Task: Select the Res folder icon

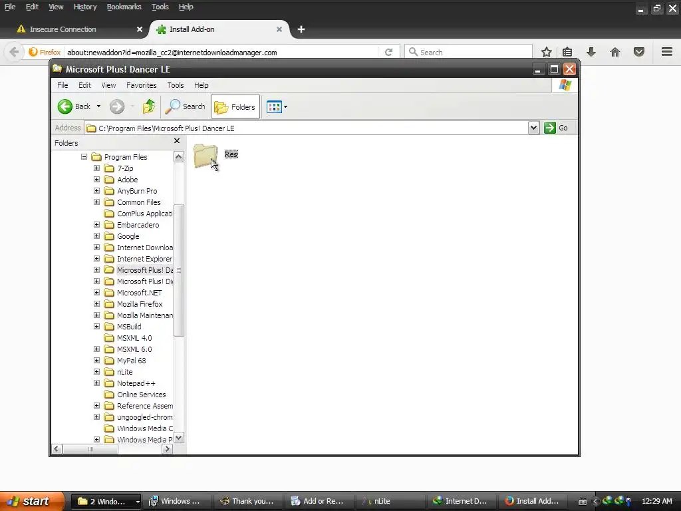Action: 205,156
